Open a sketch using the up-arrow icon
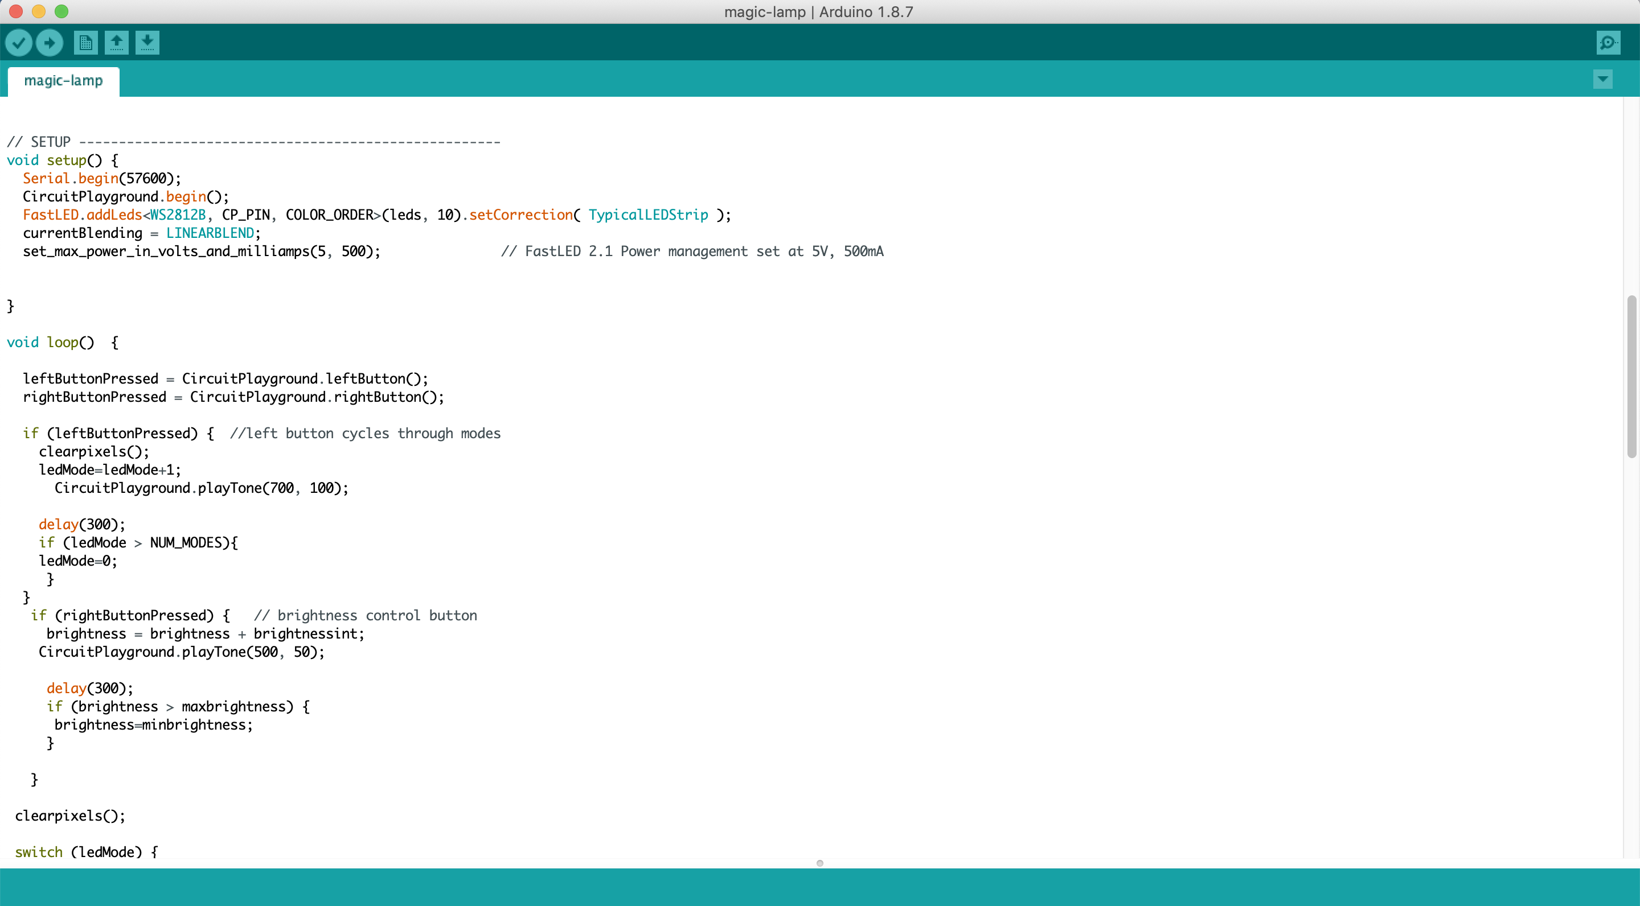The image size is (1640, 906). [117, 43]
